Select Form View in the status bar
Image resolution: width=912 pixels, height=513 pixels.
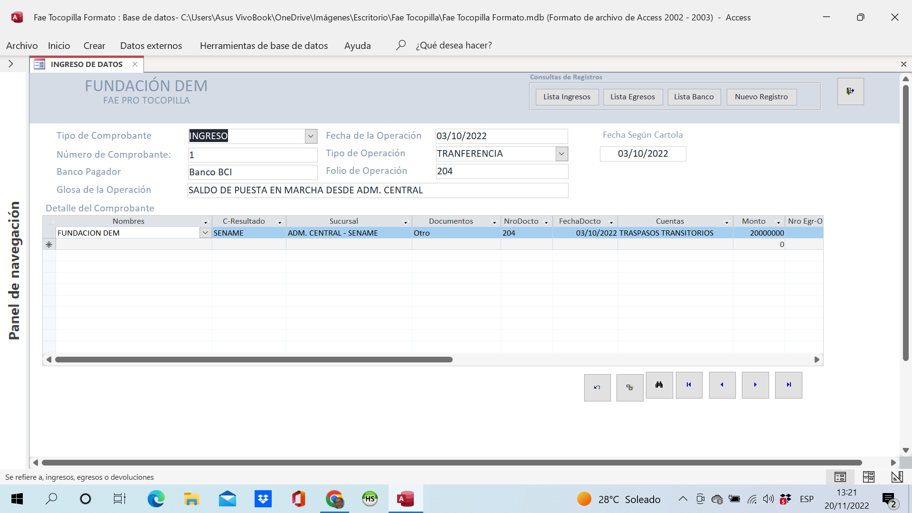point(841,476)
